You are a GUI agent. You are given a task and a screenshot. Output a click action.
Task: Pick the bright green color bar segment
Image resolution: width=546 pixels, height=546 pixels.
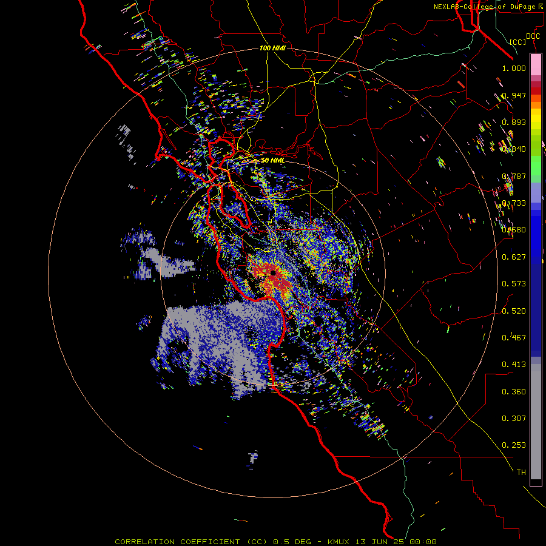point(536,166)
